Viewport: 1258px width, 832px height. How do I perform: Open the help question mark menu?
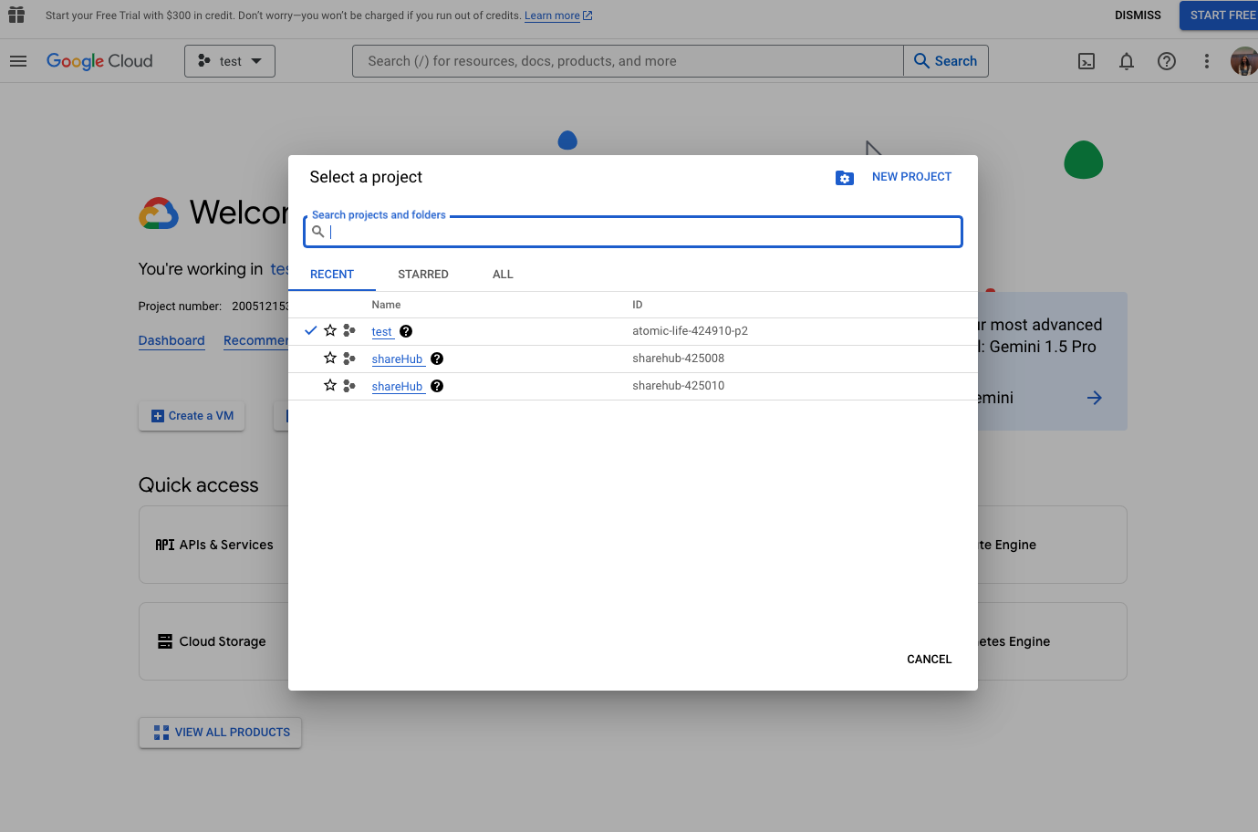(x=1167, y=61)
